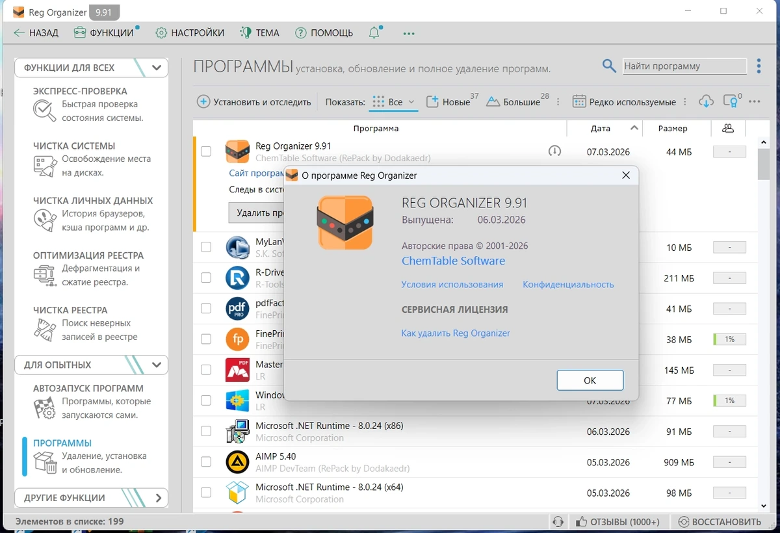Click the support headset icon in status bar
The width and height of the screenshot is (780, 533).
[557, 522]
